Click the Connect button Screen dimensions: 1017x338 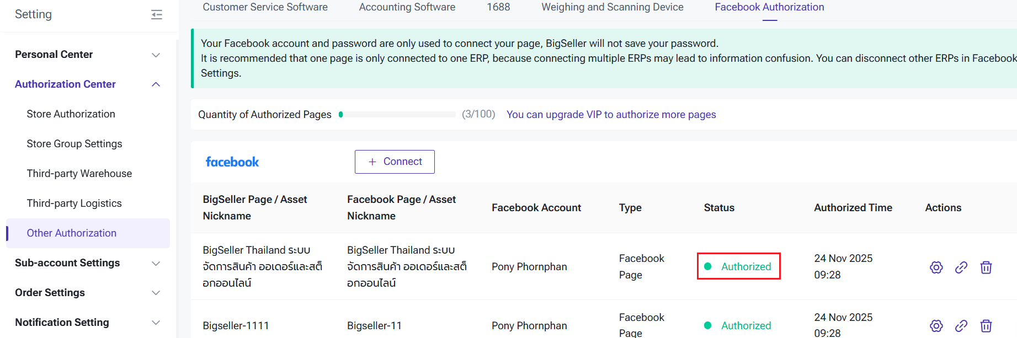(395, 162)
